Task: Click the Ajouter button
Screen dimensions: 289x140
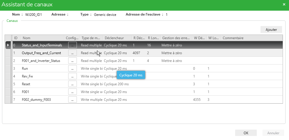Action: (x=271, y=30)
